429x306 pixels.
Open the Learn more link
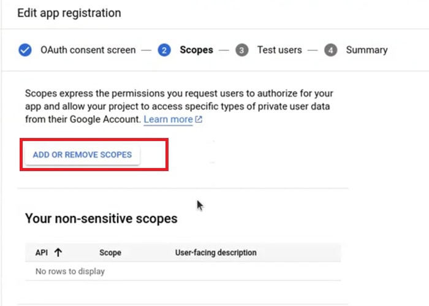(169, 120)
